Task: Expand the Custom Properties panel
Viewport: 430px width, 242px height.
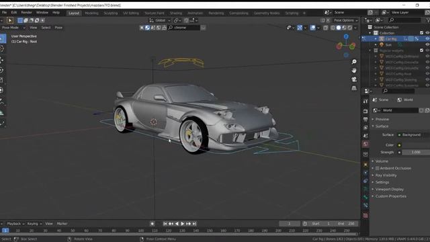Action: [x=390, y=196]
